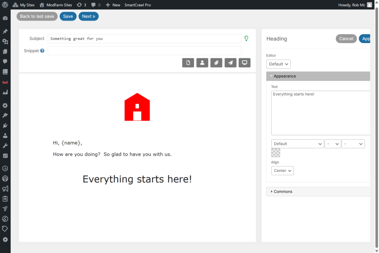This screenshot has height=253, width=379.
Task: Open the Align dropdown set to Center
Action: pyautogui.click(x=282, y=171)
